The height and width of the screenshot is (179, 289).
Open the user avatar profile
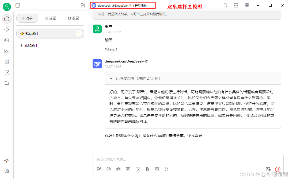click(x=7, y=7)
